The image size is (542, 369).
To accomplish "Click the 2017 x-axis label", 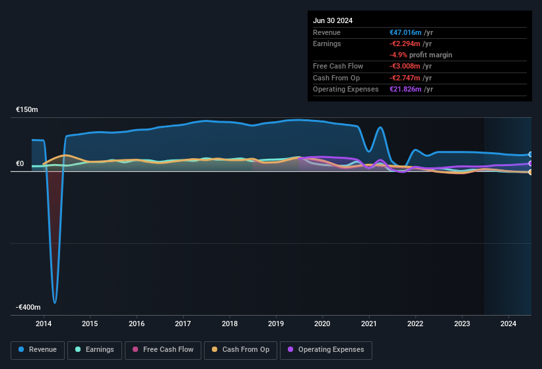I will (183, 324).
